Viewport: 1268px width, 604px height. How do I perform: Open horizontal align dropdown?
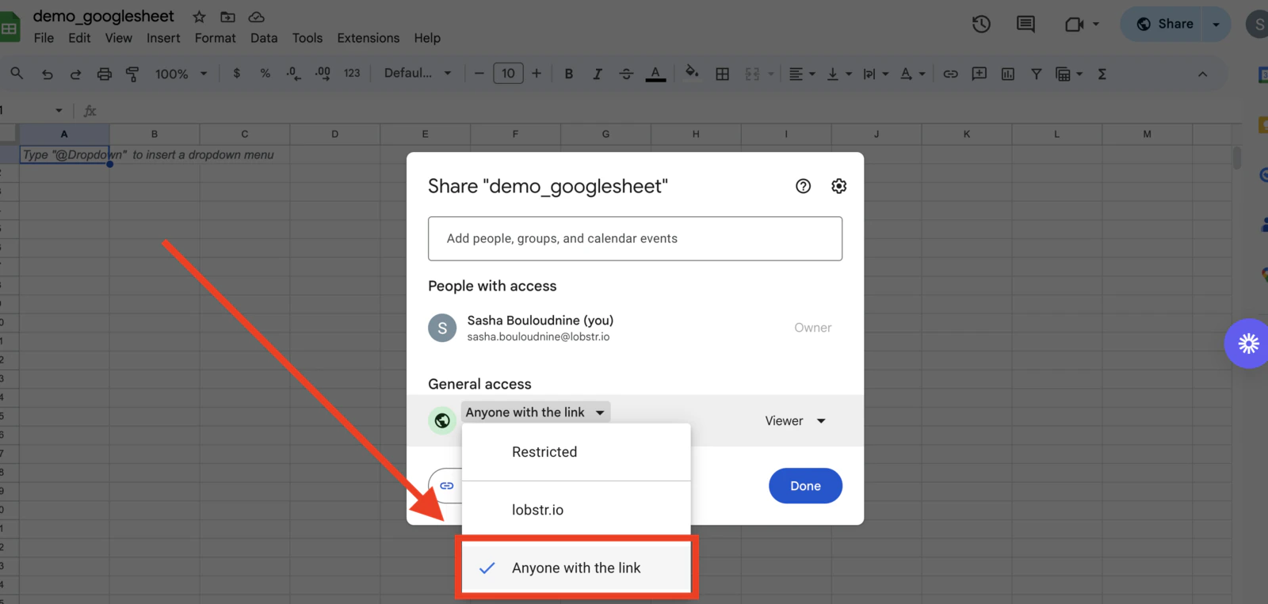click(802, 74)
